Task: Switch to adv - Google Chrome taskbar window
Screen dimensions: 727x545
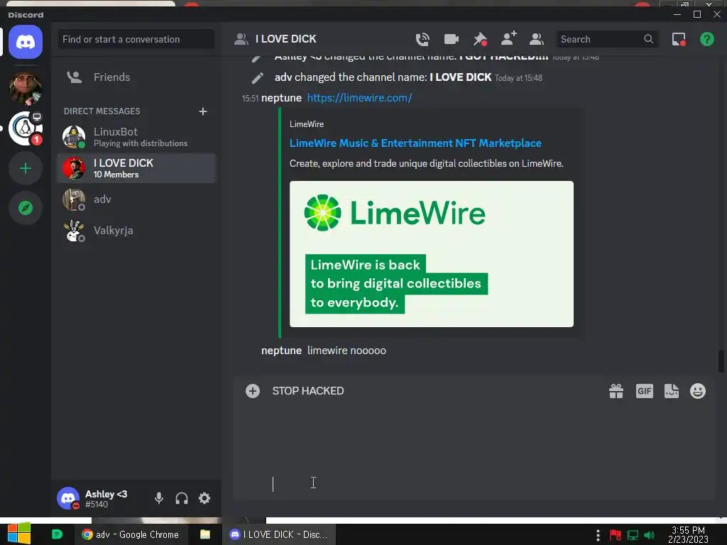Action: tap(131, 534)
